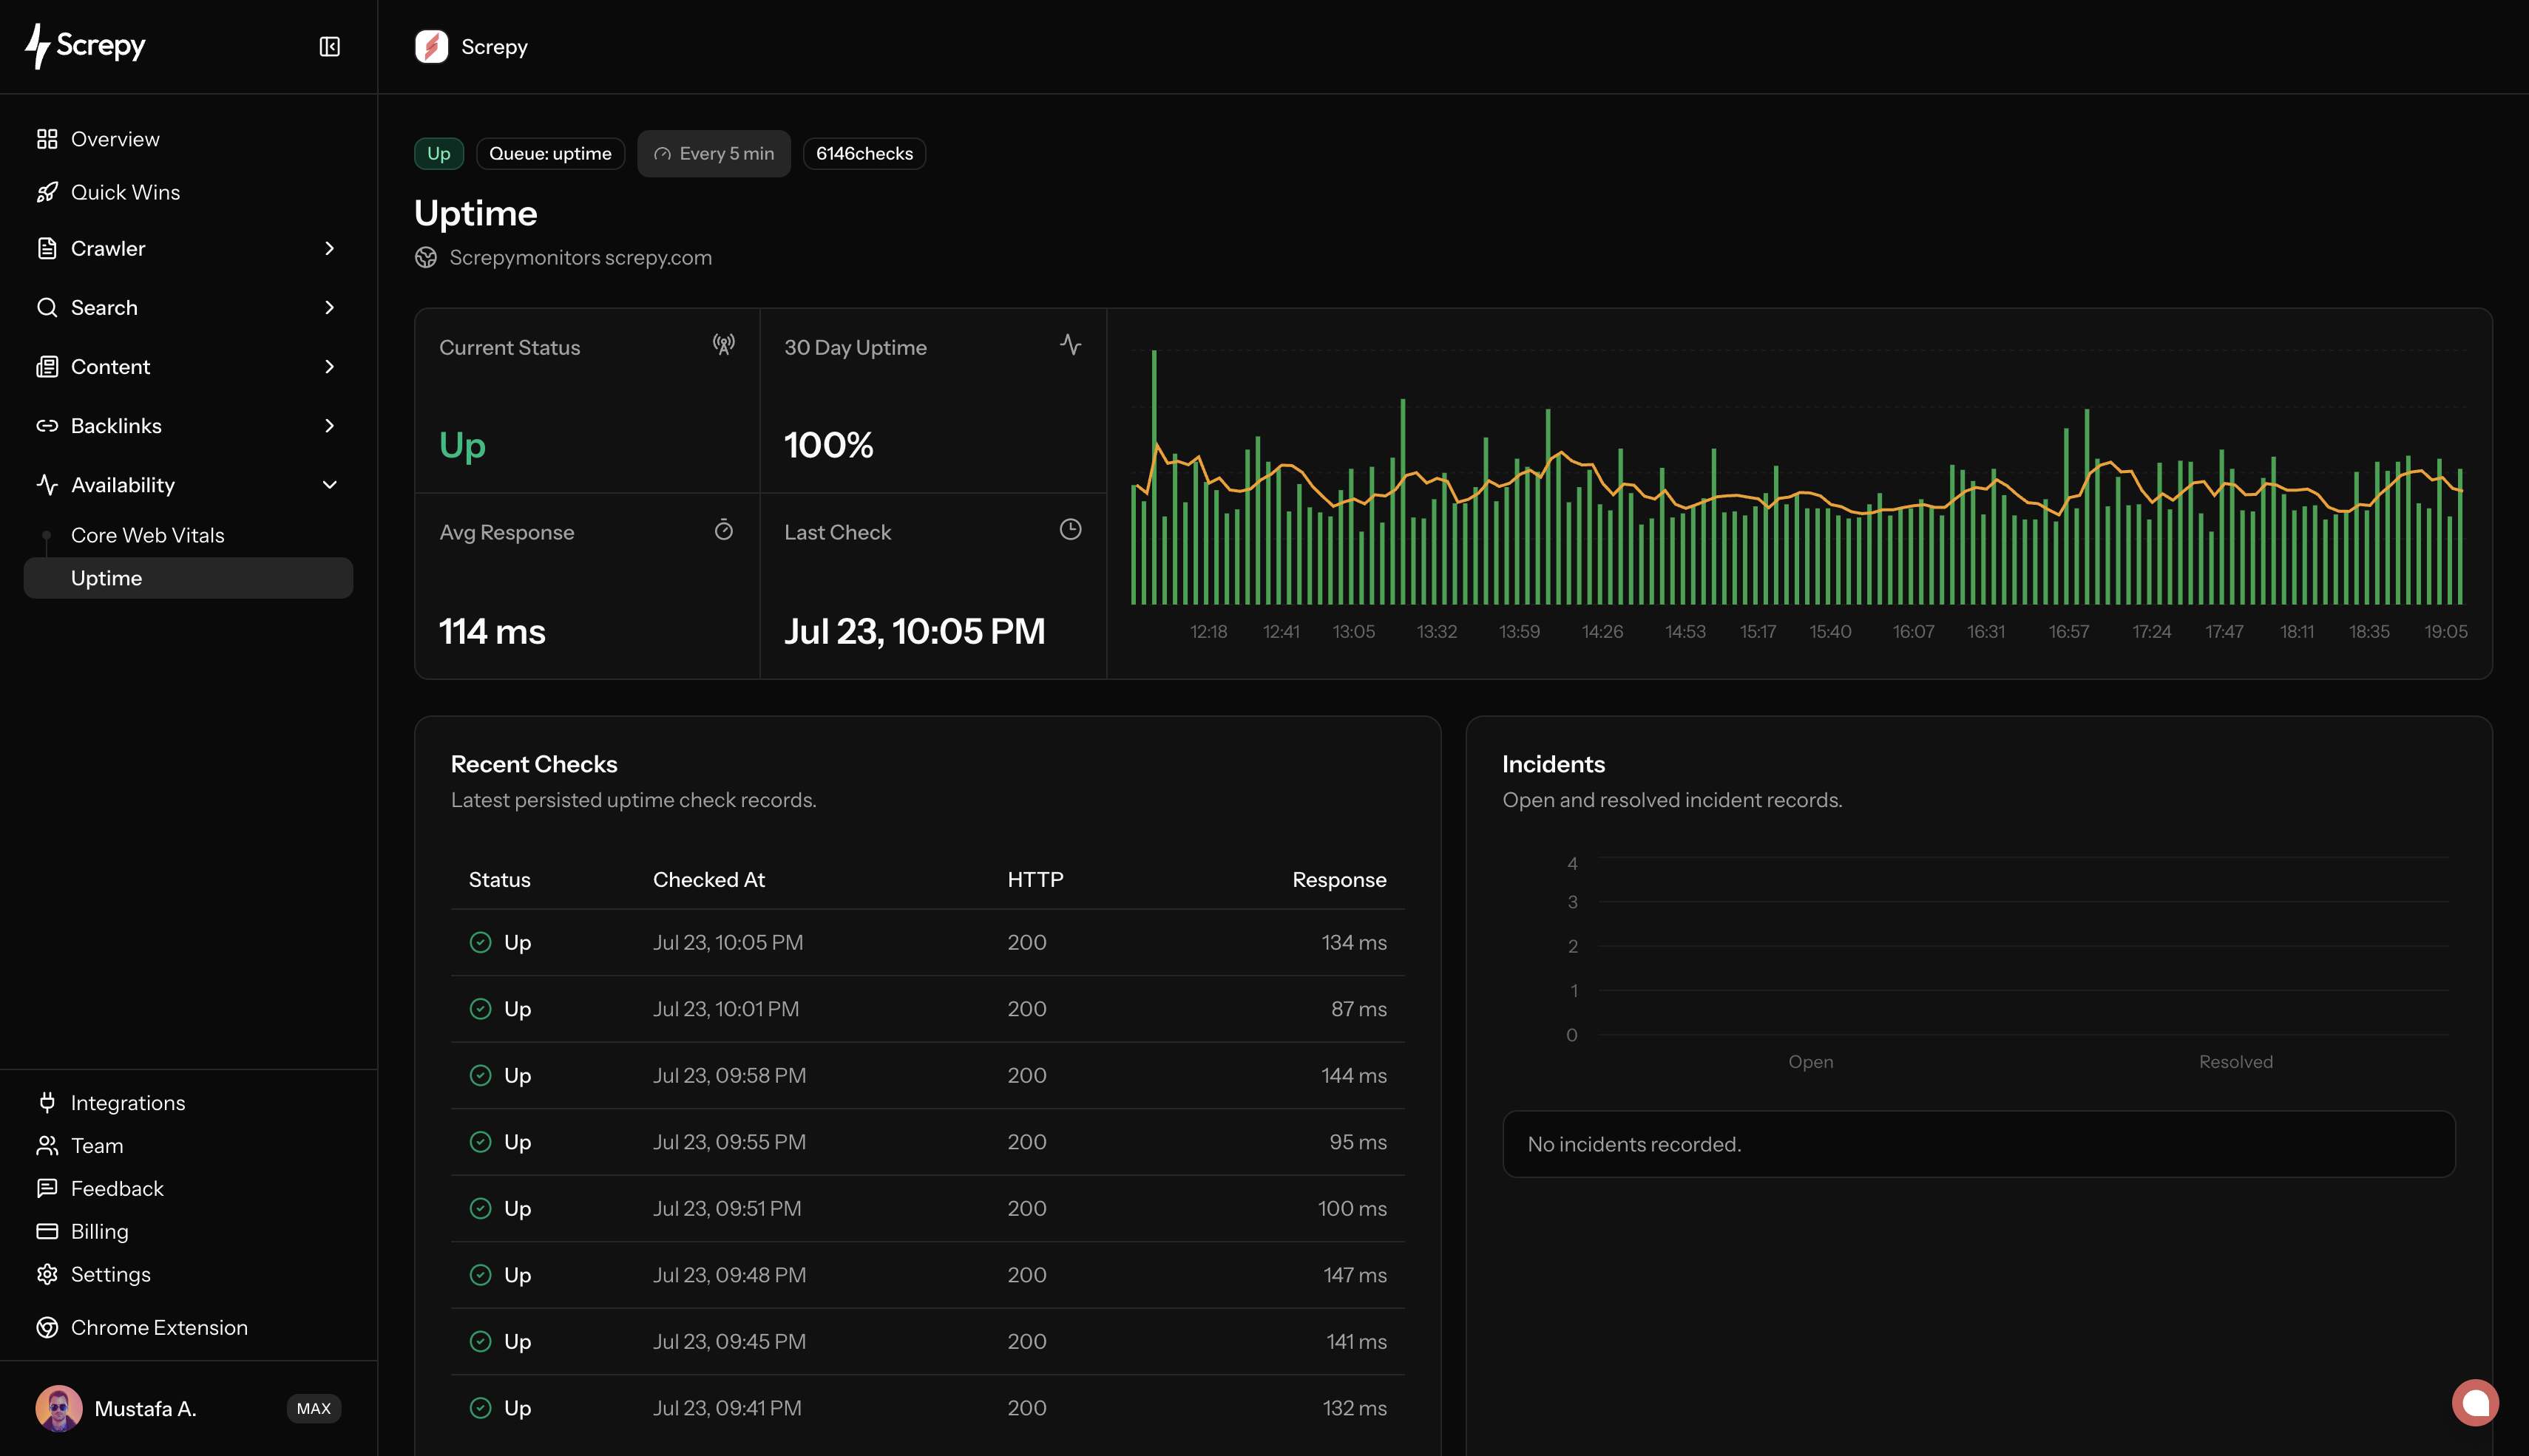Click the Checked At column header
The image size is (2529, 1456).
pos(708,879)
